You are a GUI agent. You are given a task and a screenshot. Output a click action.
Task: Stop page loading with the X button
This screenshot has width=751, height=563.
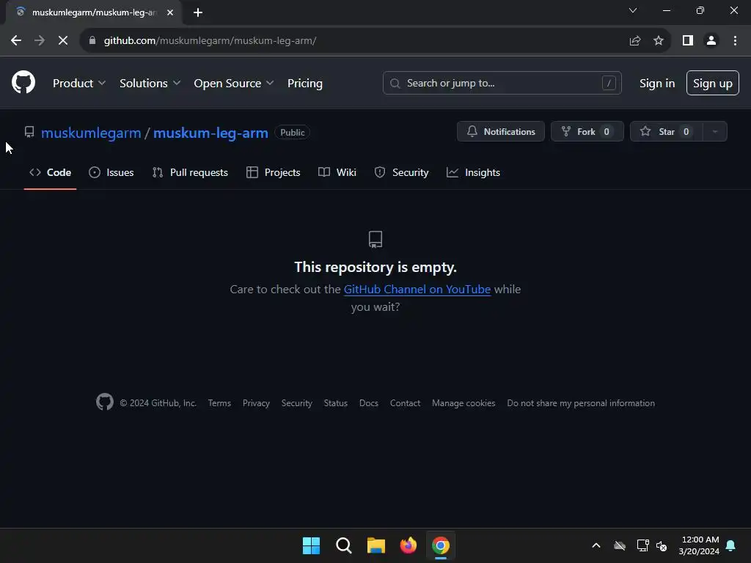[63, 41]
